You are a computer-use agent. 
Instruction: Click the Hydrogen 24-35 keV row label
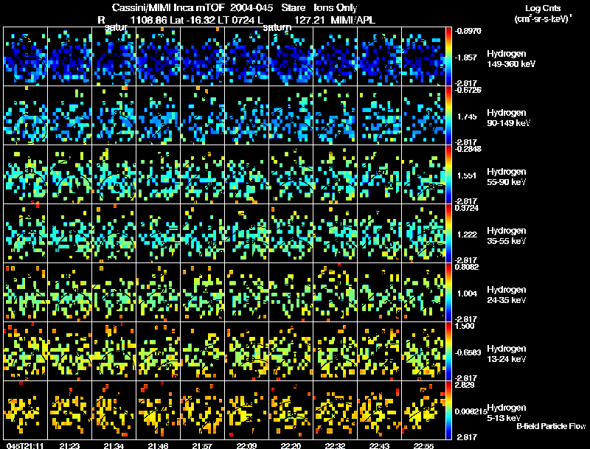[x=507, y=295]
